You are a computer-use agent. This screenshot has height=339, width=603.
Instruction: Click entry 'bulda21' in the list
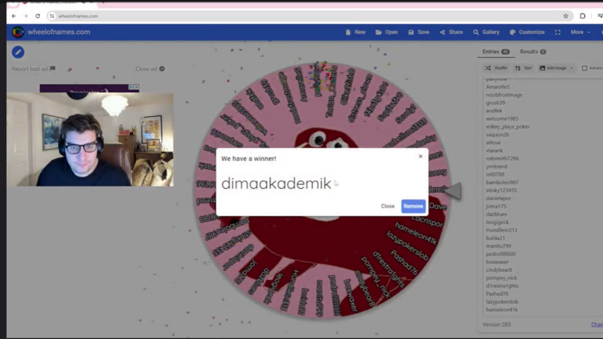(495, 238)
